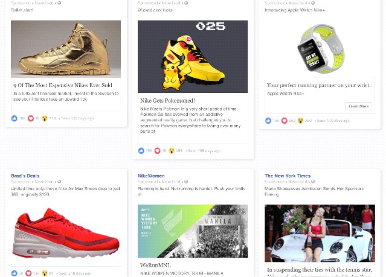Open the NikeWomen page link

(151, 176)
